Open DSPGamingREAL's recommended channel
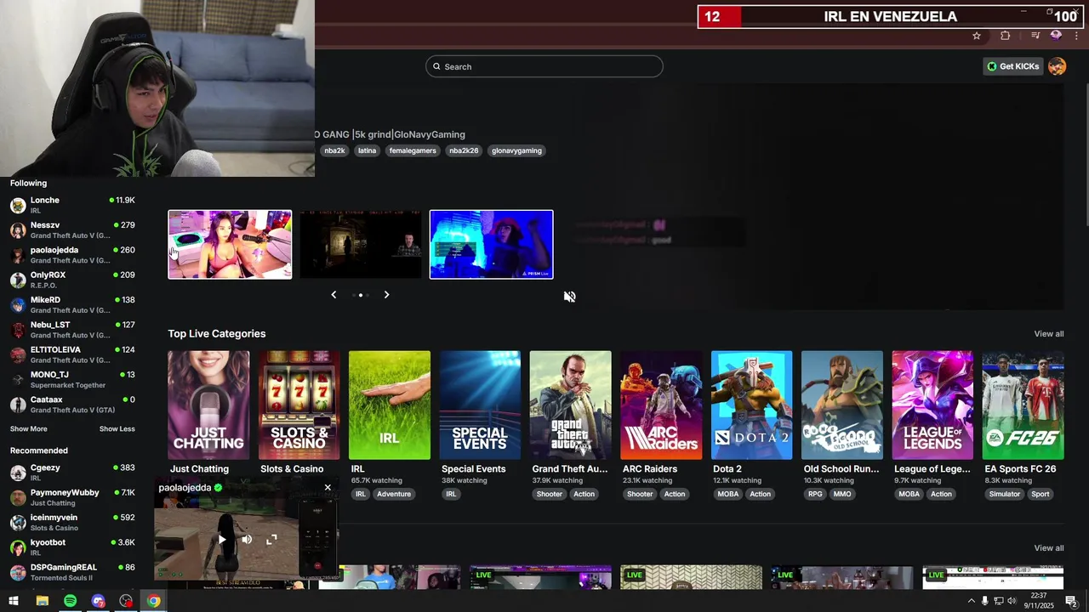The height and width of the screenshot is (612, 1089). (x=72, y=572)
